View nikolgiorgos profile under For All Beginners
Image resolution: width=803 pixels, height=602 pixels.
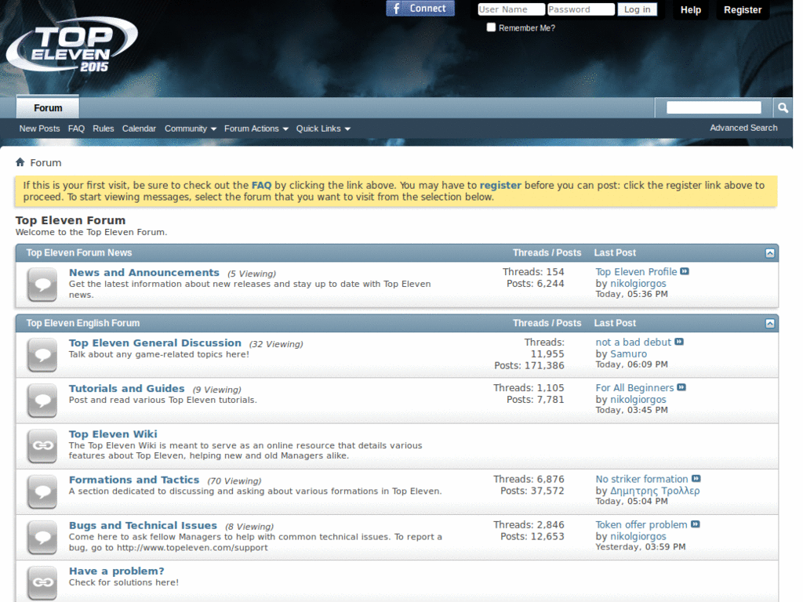[x=638, y=399]
